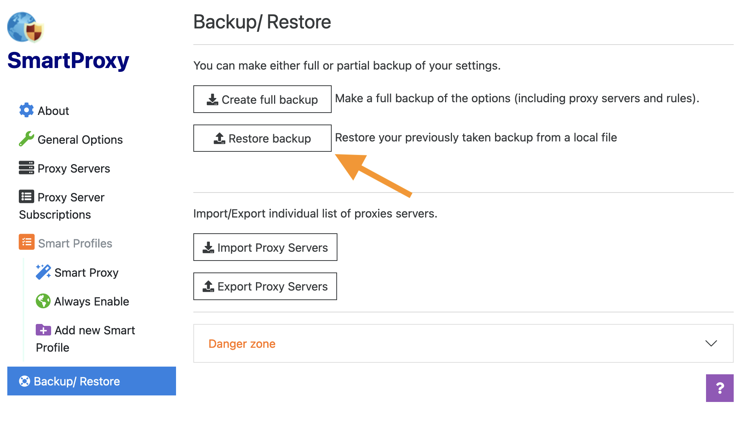The image size is (741, 445).
Task: Click the General Options wrench icon
Action: 26,139
